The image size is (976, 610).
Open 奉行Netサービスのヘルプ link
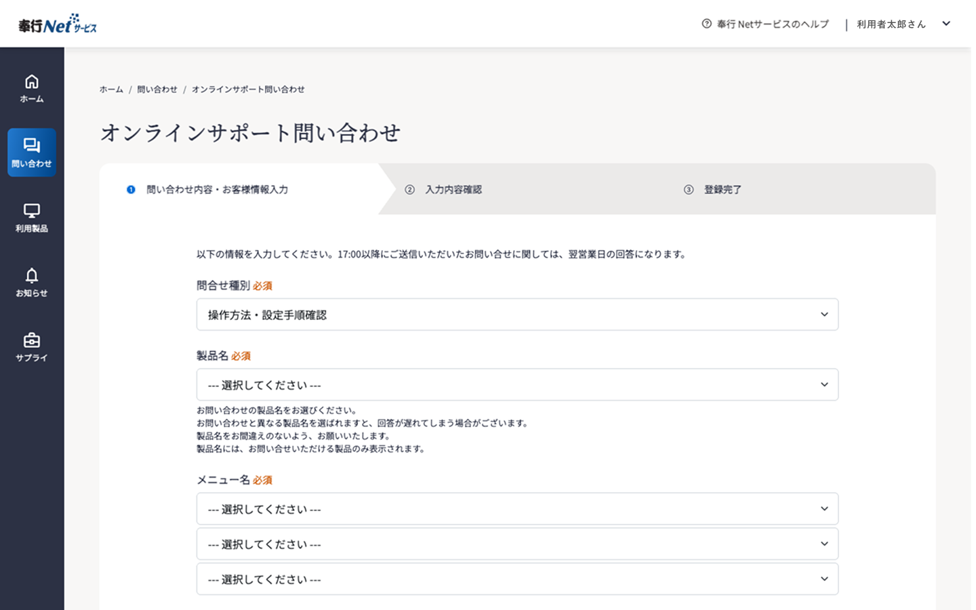773,24
